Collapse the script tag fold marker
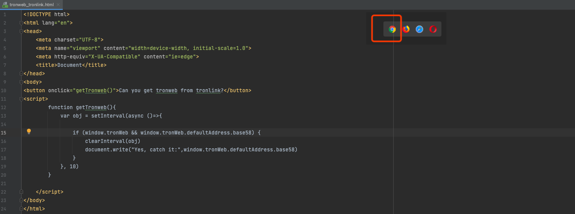 click(22, 99)
